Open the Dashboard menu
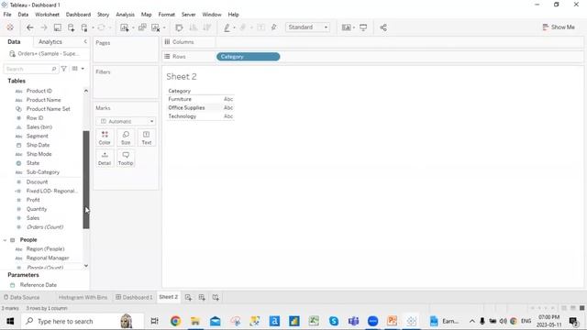Screen dimensions: 587x330 click(x=78, y=15)
